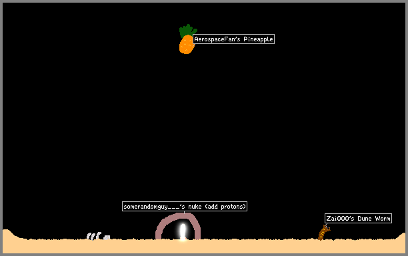Viewport: 408px width, 256px height.
Task: Click the sand below the Dune Worm
Action: pos(323,247)
